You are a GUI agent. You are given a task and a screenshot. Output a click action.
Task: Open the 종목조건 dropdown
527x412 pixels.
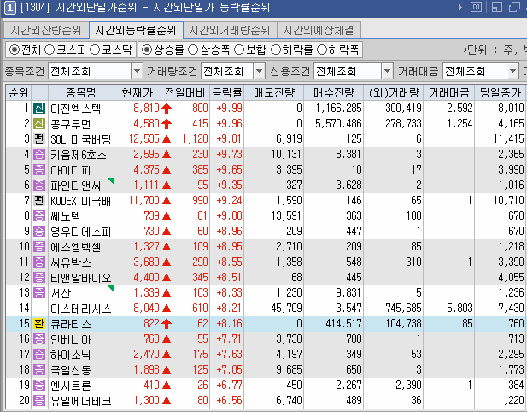(x=137, y=71)
